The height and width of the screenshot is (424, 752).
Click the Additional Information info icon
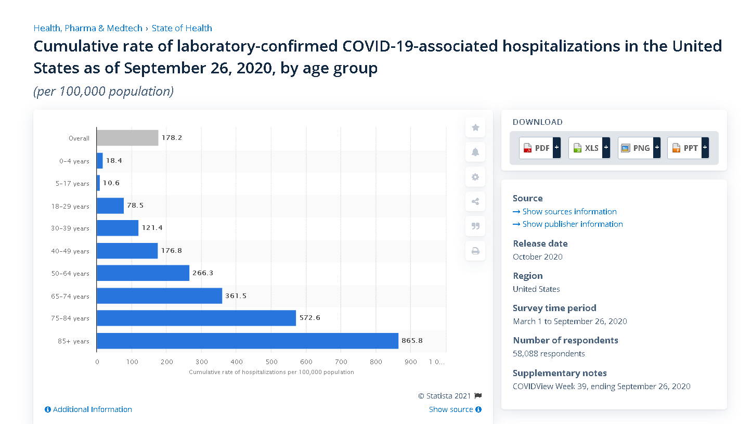tap(48, 409)
